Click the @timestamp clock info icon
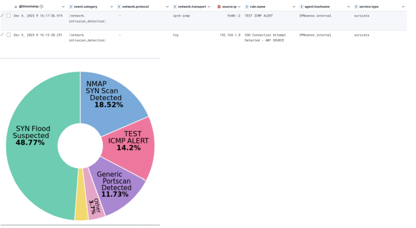Screen dimensions: 416x228 point(49,6)
